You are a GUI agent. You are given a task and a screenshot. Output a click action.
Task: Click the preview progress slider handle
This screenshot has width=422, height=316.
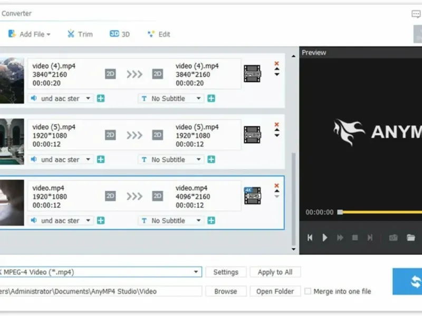click(x=340, y=212)
